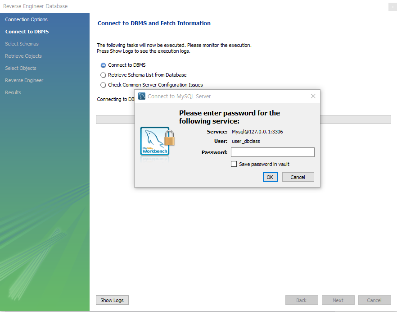Viewport: 397px width, 312px height.
Task: Click the Please enter password heading text
Action: [230, 117]
